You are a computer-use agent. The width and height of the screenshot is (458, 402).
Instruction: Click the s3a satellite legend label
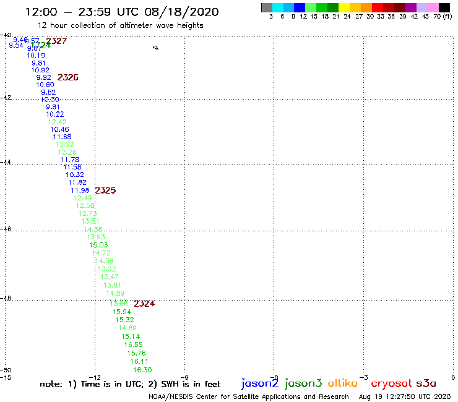coord(426,383)
